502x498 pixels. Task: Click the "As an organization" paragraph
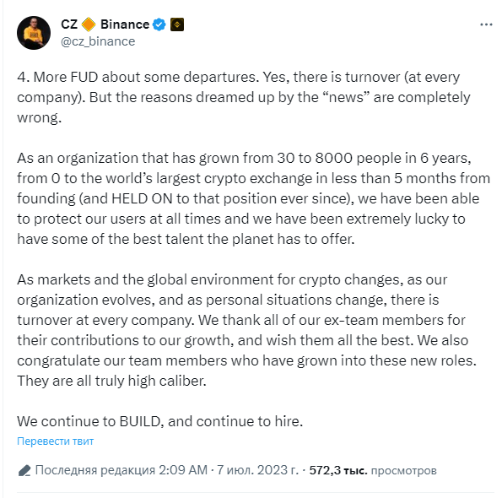(x=254, y=198)
